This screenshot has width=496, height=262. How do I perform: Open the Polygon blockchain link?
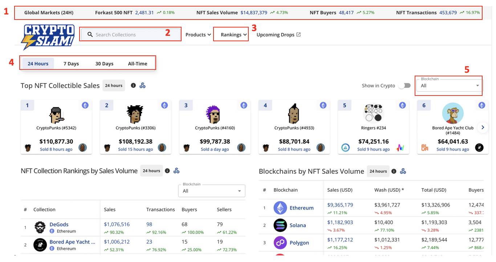[x=299, y=242]
